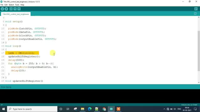This screenshot has height=112, width=200.
Task: Click the editor vertical scrollbar thumb
Action: point(199,51)
